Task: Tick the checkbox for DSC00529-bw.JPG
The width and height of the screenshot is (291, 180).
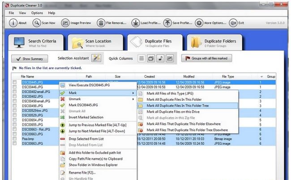Action: [x=14, y=110]
